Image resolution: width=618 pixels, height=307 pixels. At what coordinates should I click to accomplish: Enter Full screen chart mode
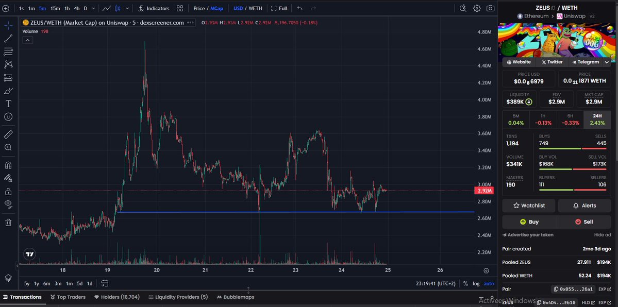[x=279, y=8]
